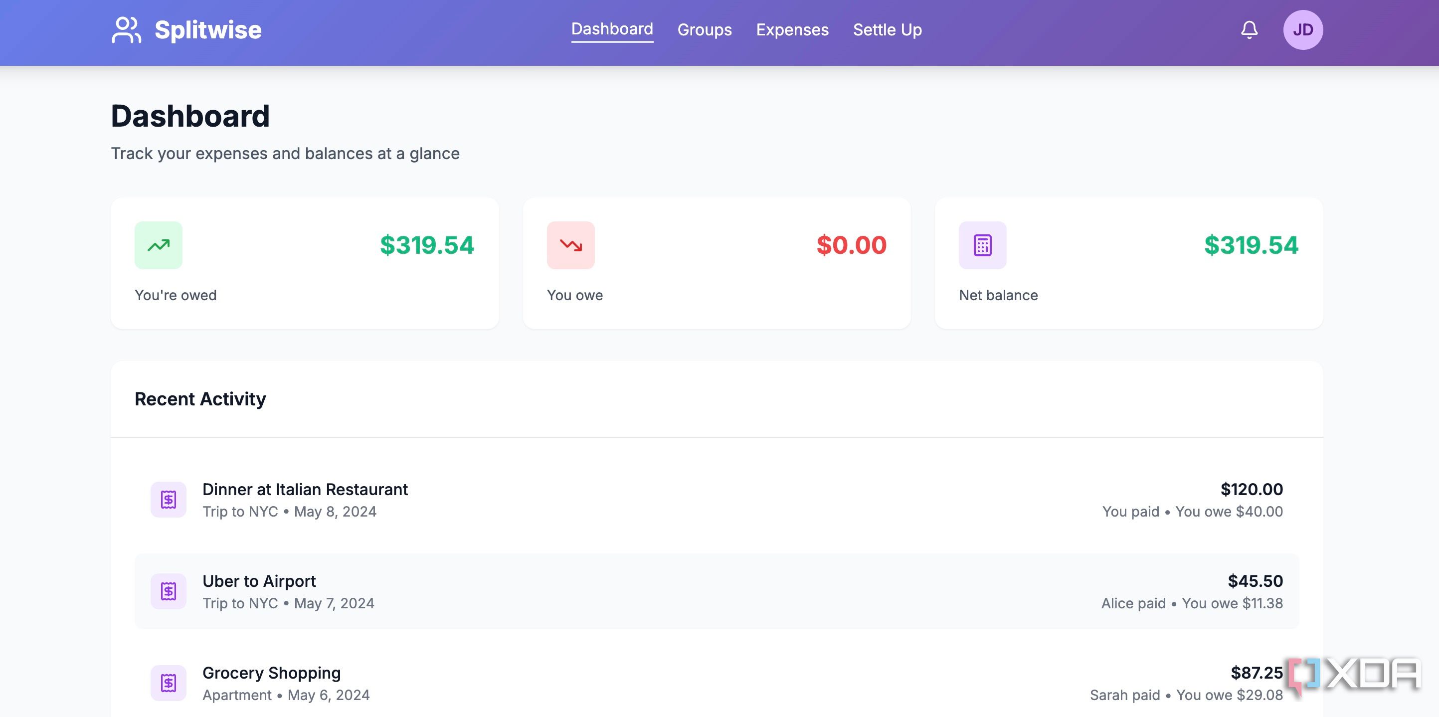The width and height of the screenshot is (1439, 717).
Task: Click 'Apartment • May 6, 2024'
Action: click(286, 695)
